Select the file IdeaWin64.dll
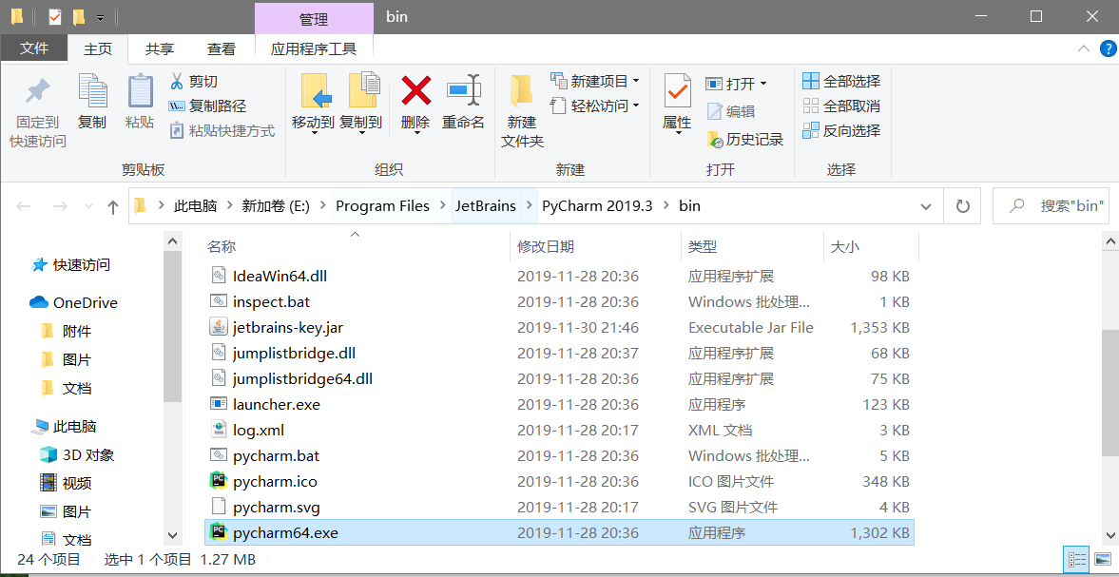Image resolution: width=1119 pixels, height=577 pixels. click(280, 276)
